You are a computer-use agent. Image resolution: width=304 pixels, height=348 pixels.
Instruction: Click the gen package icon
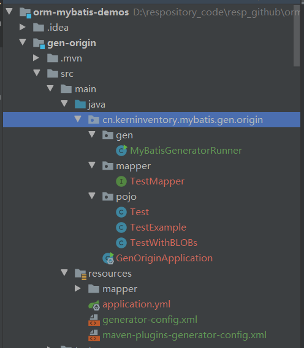click(108, 135)
